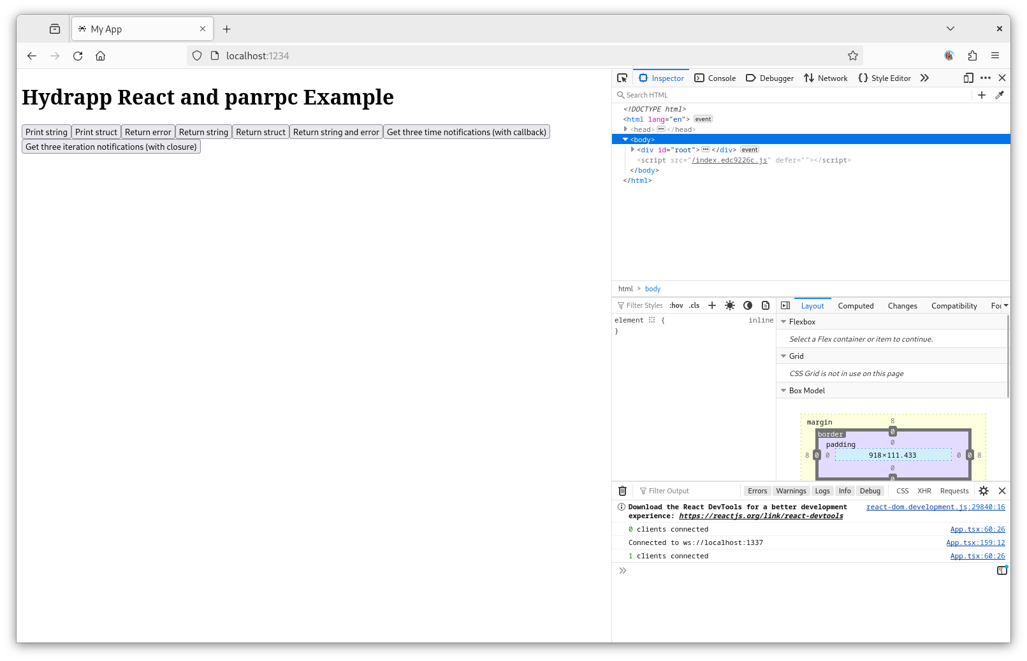1027x661 pixels.
Task: Click the eyedropper color picker icon
Action: [x=1000, y=95]
